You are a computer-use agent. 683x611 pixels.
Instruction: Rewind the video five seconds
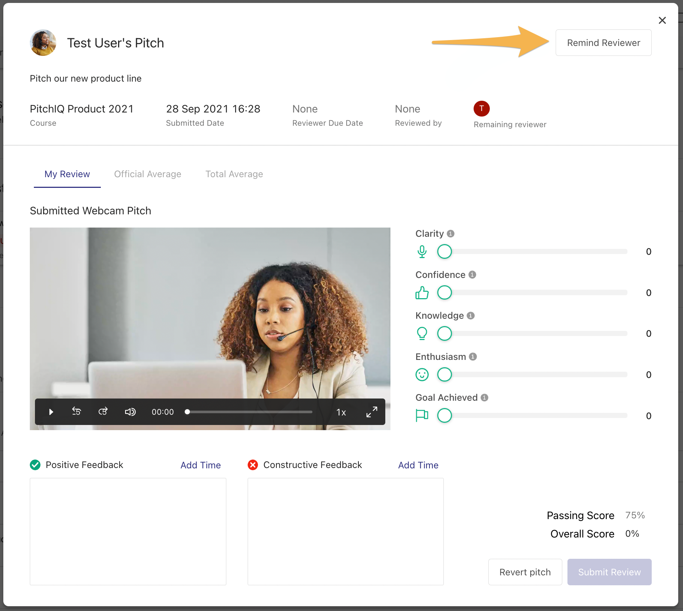tap(77, 411)
